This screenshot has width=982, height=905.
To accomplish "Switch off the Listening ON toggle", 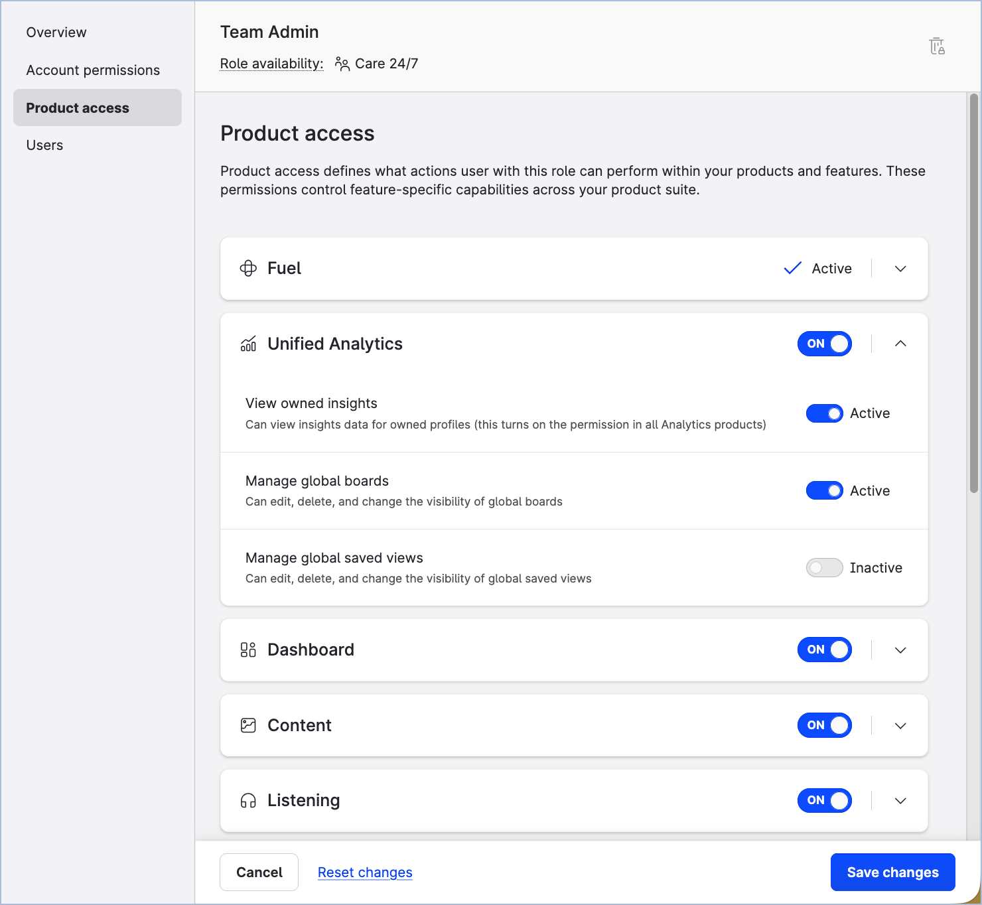I will 824,800.
